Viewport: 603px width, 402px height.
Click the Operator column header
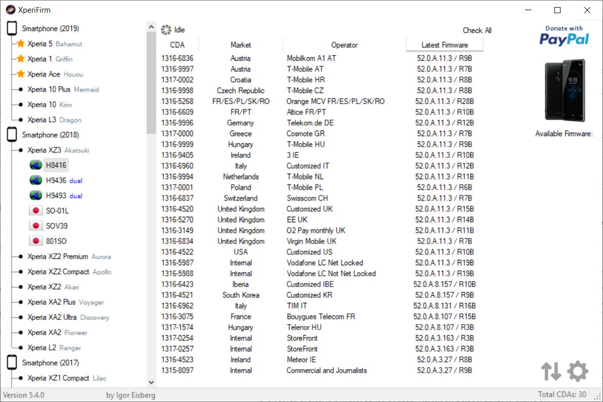pos(344,45)
